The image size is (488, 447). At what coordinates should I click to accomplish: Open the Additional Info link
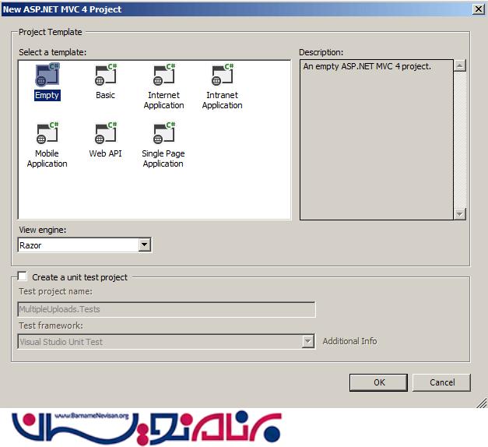click(349, 341)
